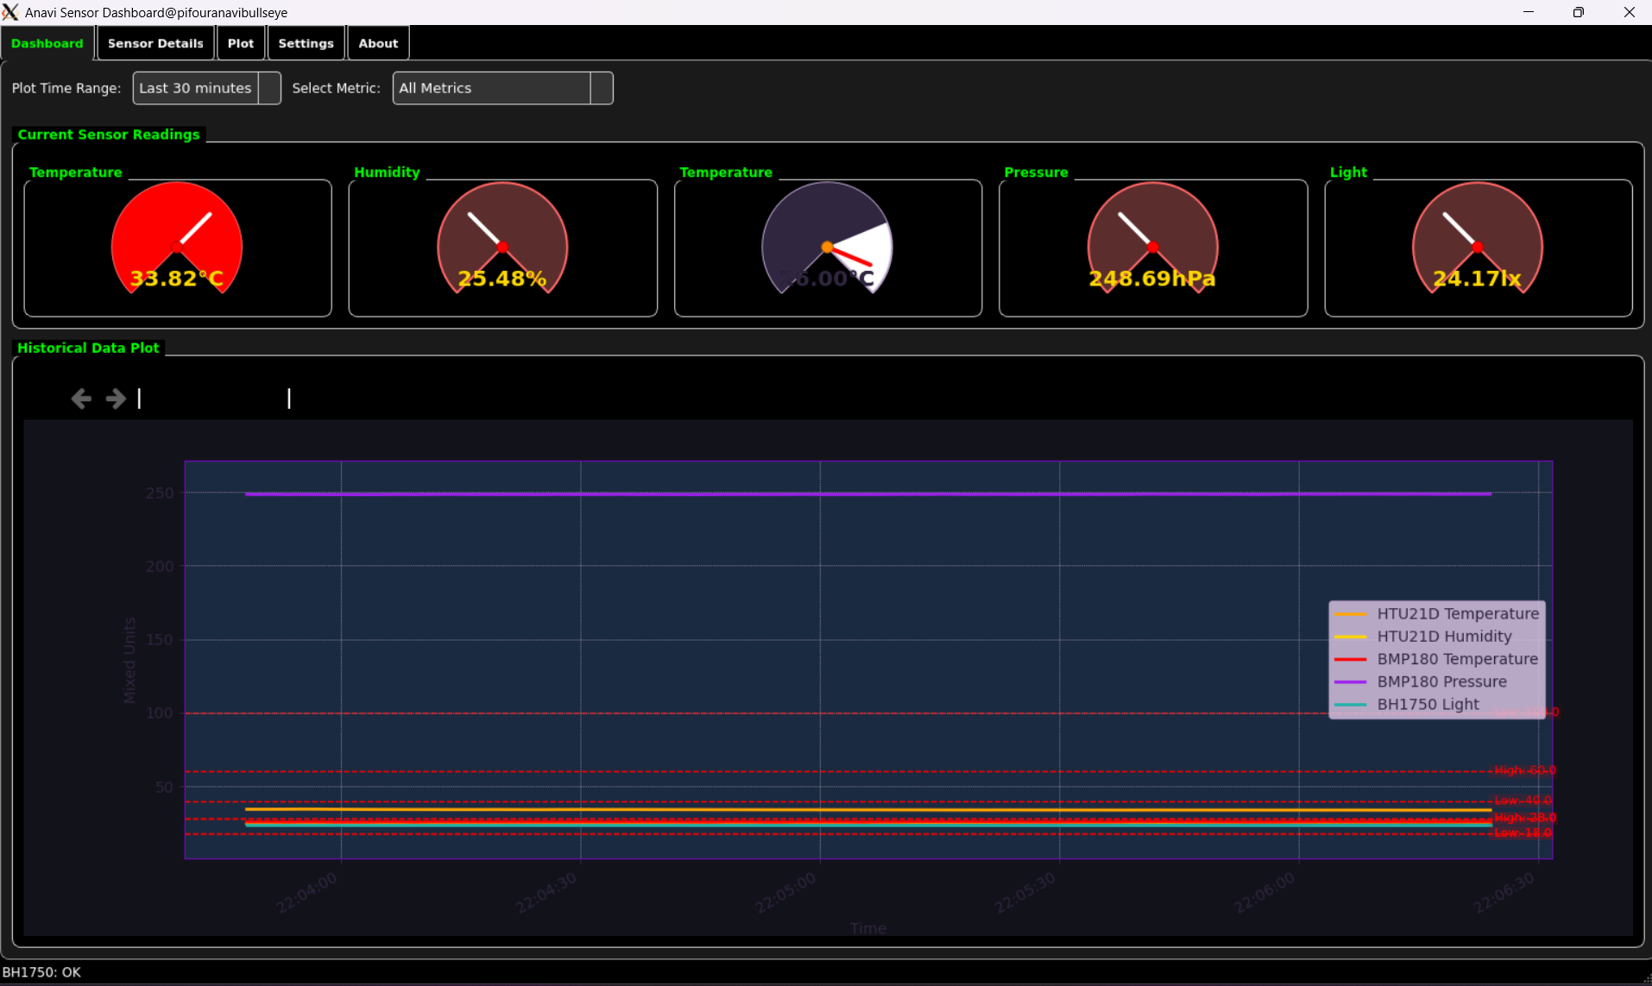Image resolution: width=1652 pixels, height=986 pixels.
Task: Click the back arrow in plot toolbar
Action: (81, 399)
